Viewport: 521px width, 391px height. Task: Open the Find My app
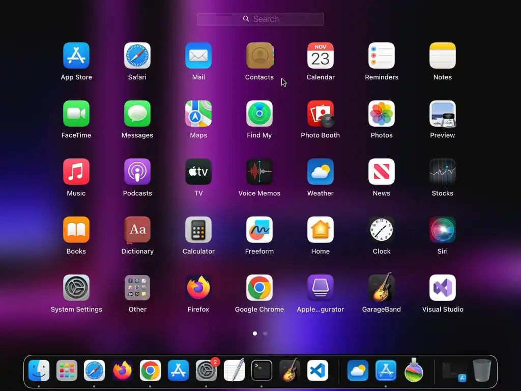coord(259,114)
